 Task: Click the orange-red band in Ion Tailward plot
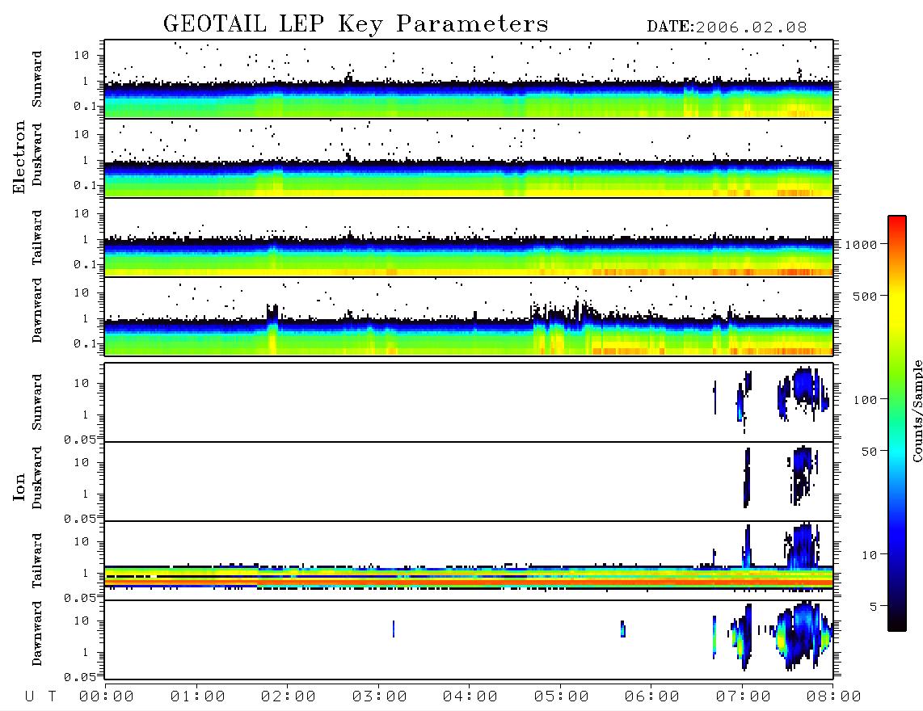[469, 581]
